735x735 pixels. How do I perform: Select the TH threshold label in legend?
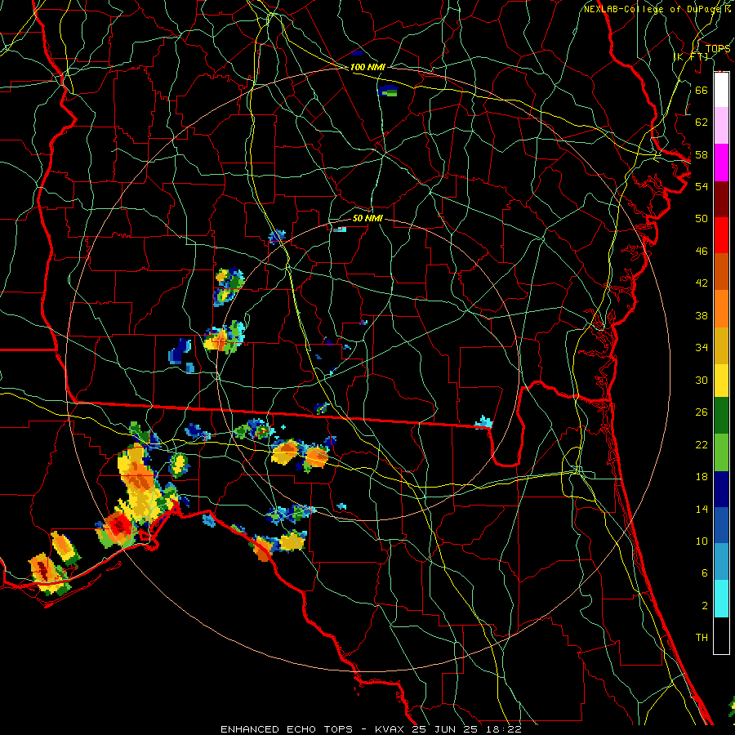702,638
